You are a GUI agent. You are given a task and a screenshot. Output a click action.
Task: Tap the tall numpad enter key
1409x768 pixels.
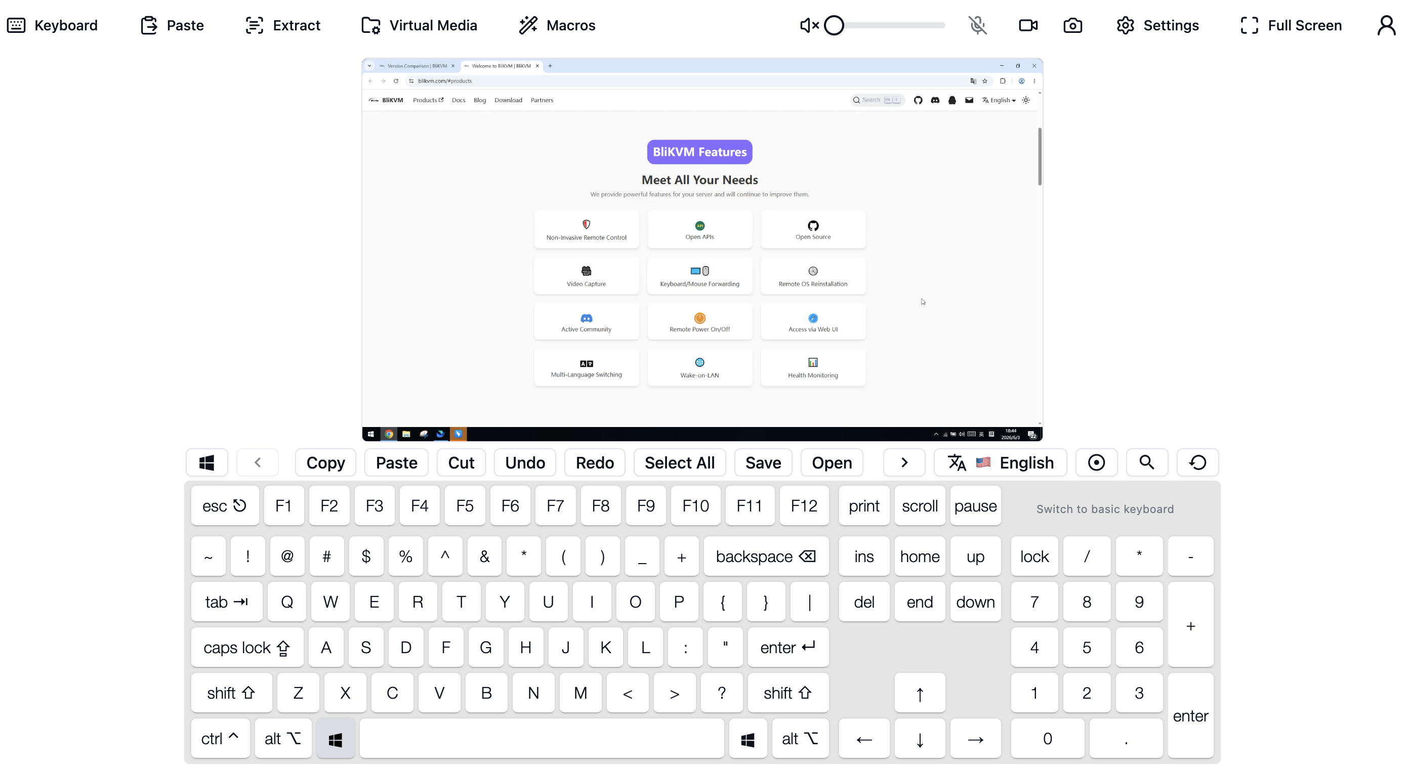tap(1191, 715)
